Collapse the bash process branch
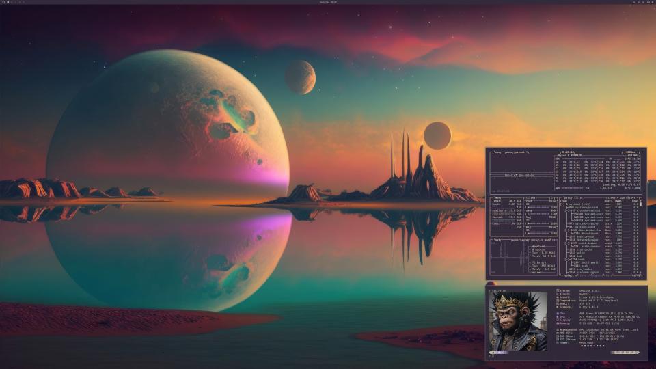This screenshot has height=369, width=656. click(x=566, y=259)
